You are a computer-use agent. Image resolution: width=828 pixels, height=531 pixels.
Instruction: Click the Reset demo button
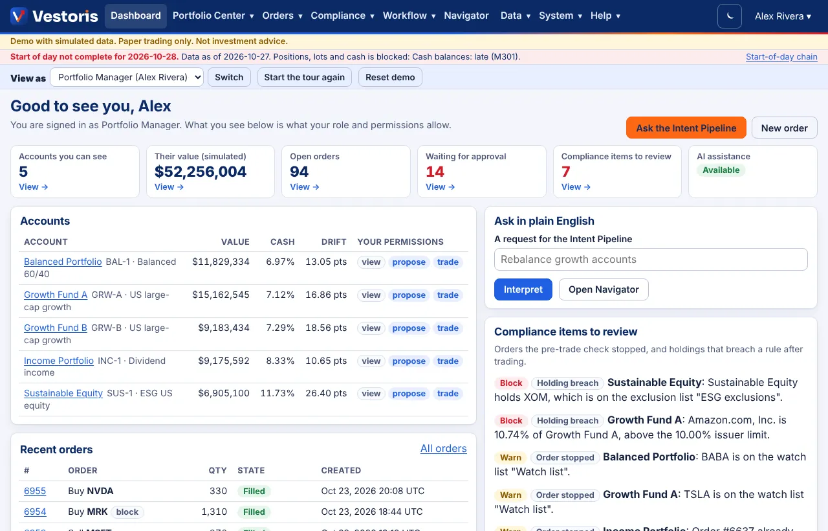click(390, 77)
